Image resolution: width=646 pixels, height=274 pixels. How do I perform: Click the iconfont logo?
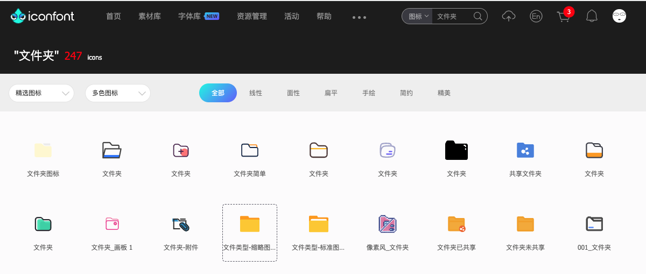tap(42, 16)
